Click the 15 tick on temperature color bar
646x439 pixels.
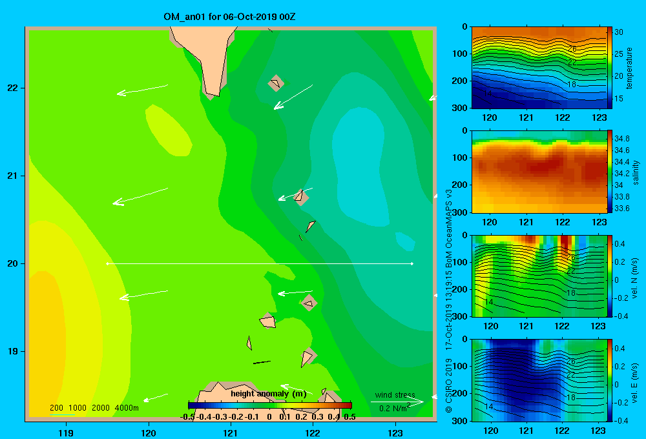pos(619,99)
